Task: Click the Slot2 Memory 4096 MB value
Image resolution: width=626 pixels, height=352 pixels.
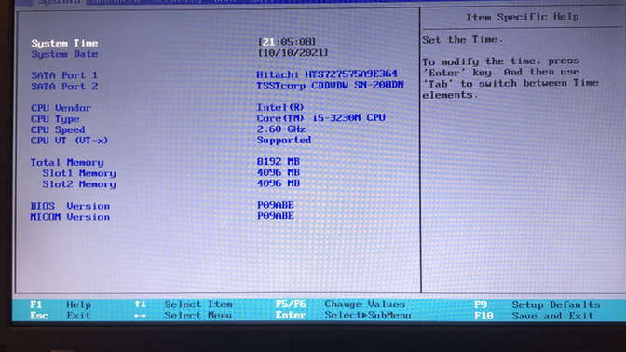Action: 279,183
